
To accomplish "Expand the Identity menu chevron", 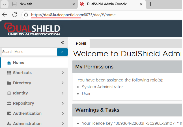I will [x=63, y=93].
